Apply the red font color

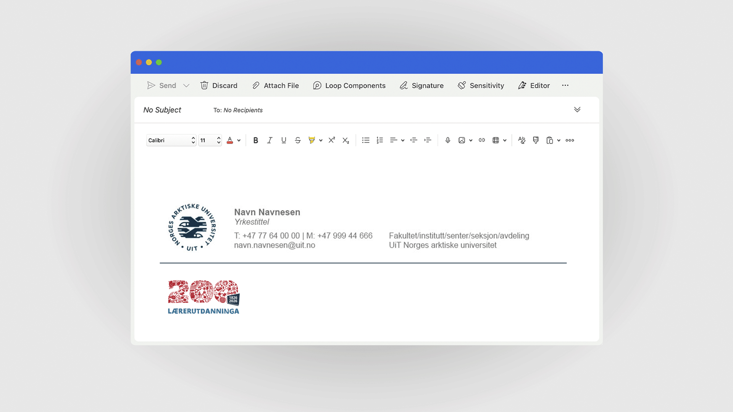[230, 140]
